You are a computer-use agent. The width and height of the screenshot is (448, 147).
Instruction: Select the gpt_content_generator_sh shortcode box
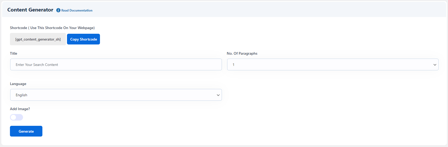[38, 39]
